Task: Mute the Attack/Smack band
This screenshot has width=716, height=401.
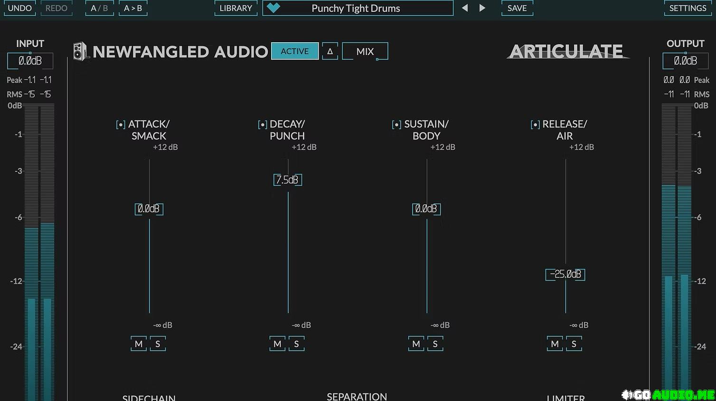Action: point(139,344)
